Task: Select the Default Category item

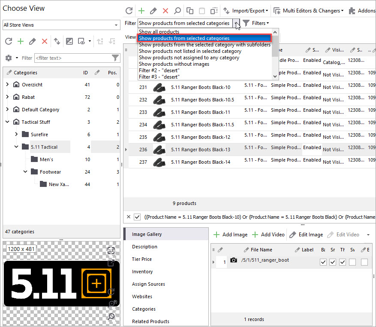Action: coord(40,110)
